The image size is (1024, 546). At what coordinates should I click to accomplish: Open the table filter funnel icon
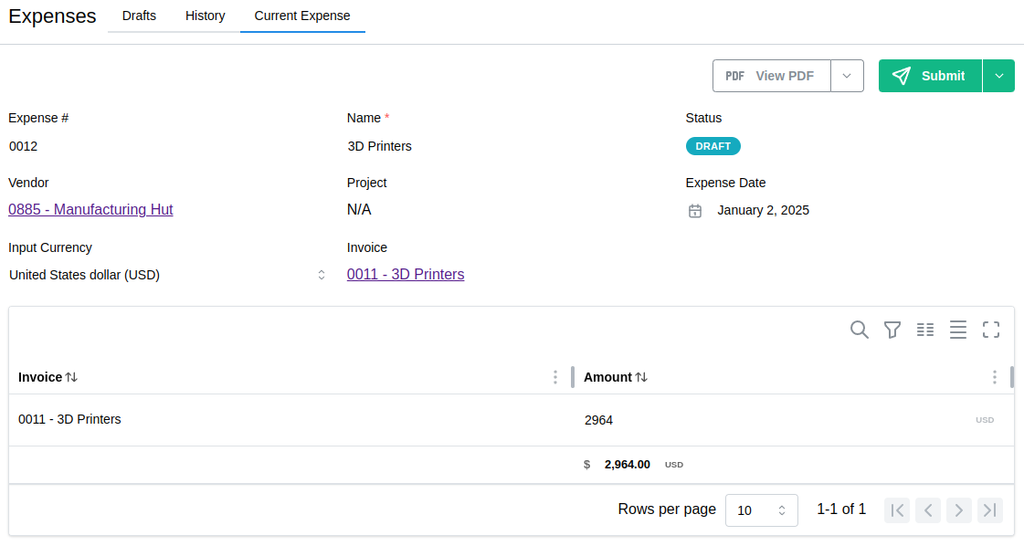892,330
